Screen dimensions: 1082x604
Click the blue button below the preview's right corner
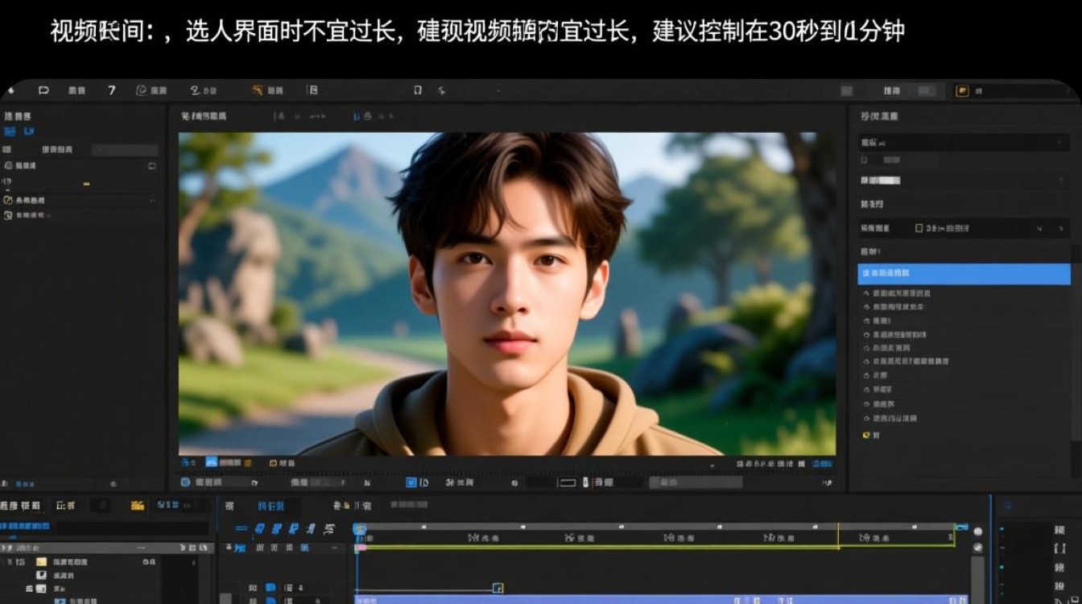[x=822, y=464]
